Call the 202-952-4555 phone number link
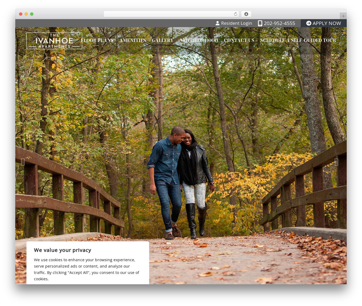The width and height of the screenshot is (362, 306). [277, 23]
